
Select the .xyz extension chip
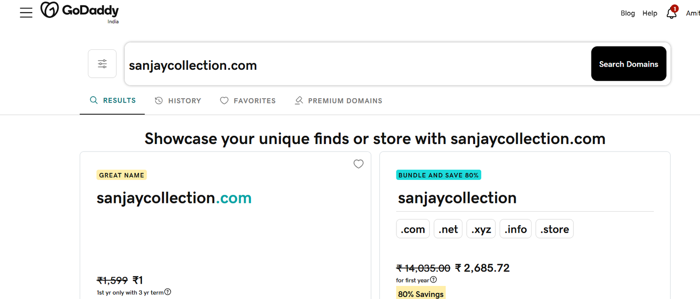point(481,229)
